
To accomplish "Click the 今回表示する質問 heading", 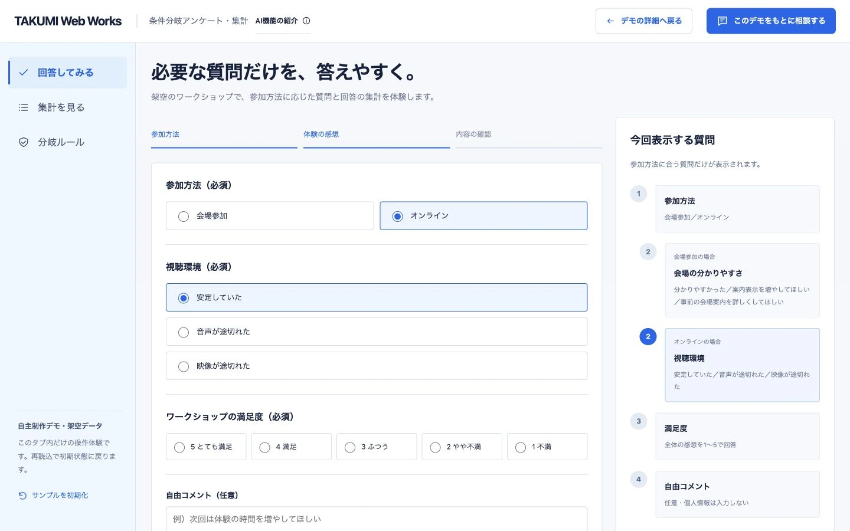I will 672,140.
